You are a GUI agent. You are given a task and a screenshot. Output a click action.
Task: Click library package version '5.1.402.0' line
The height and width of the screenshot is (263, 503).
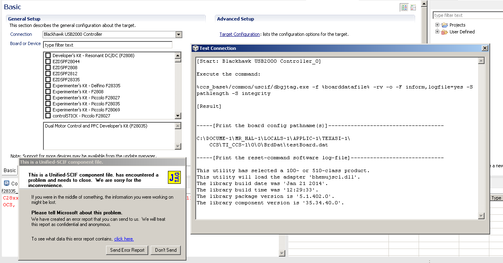tap(266, 196)
